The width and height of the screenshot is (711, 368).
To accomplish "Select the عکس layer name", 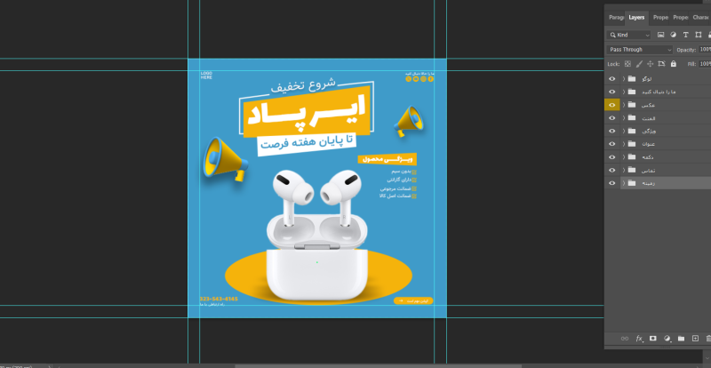I will click(649, 105).
